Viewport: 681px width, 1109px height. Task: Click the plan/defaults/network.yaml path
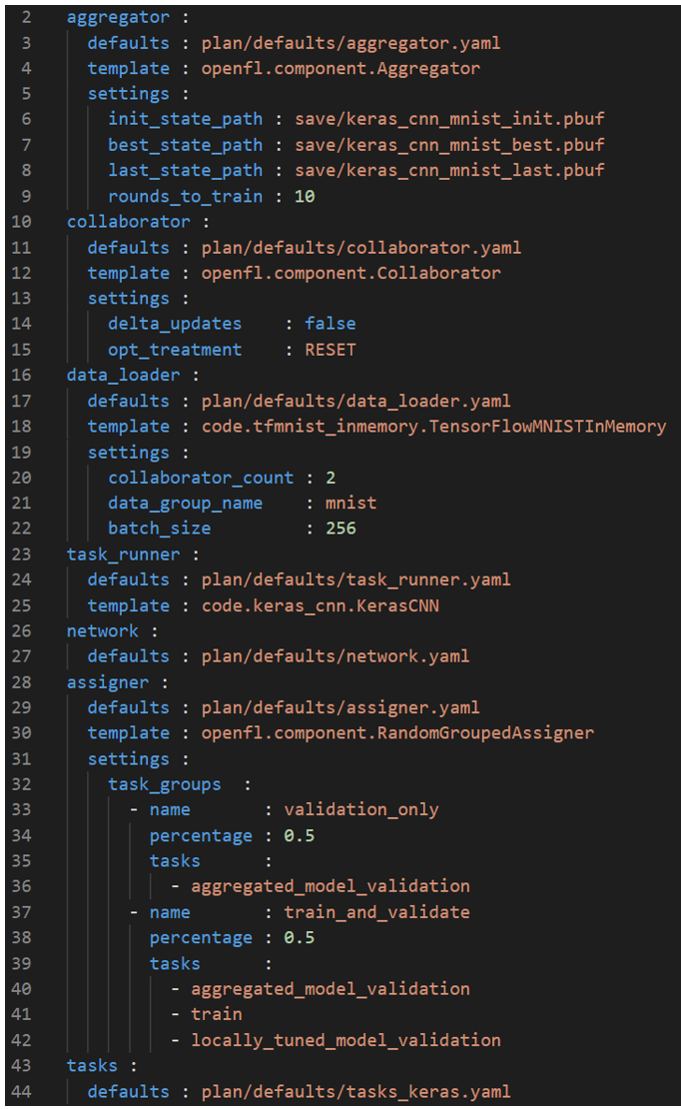click(335, 656)
